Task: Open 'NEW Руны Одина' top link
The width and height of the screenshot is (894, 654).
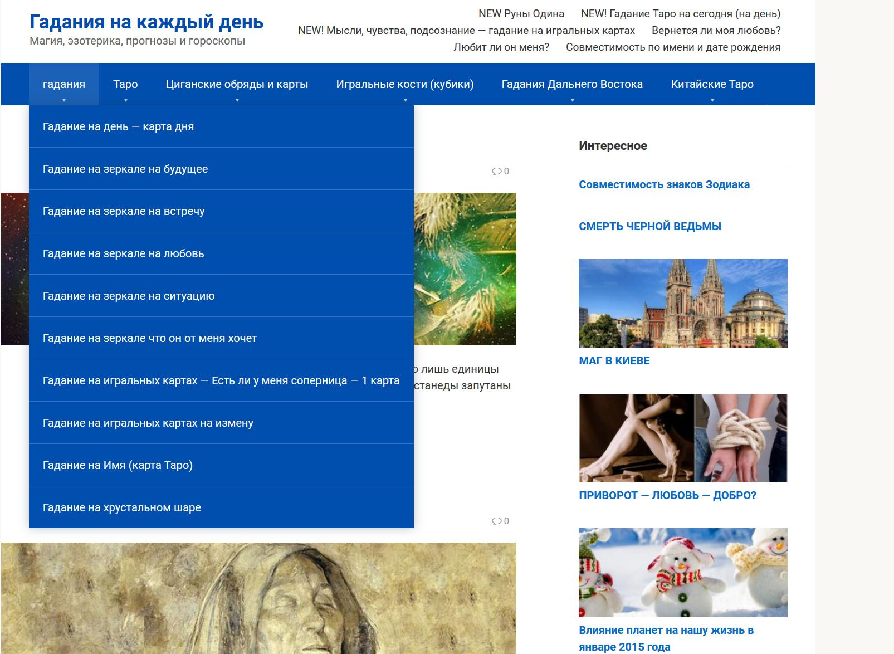Action: click(521, 14)
